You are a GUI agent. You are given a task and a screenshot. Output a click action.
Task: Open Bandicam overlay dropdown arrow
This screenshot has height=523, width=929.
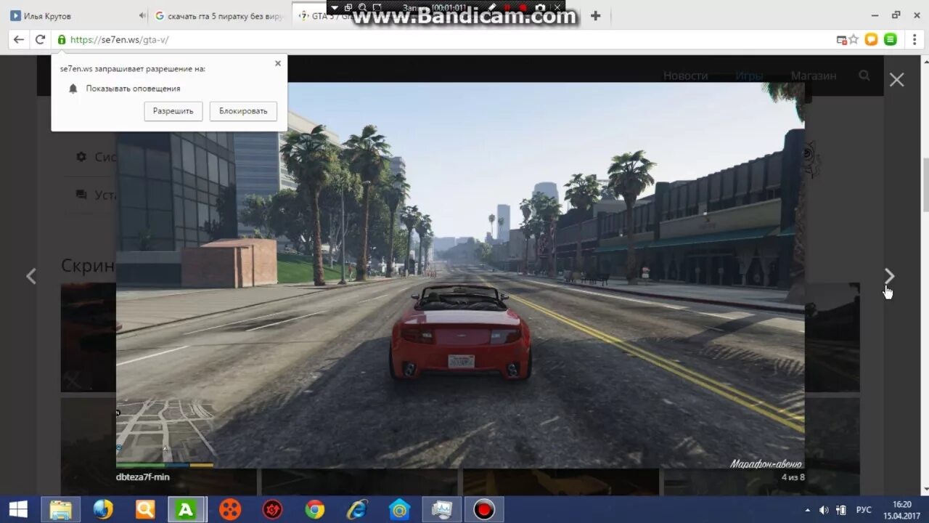pos(334,8)
